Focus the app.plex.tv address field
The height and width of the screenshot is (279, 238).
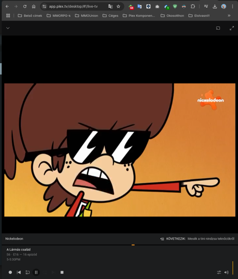(73, 6)
